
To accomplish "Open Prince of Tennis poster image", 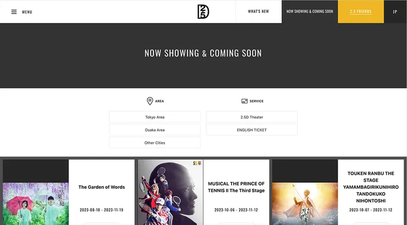I will tap(170, 193).
